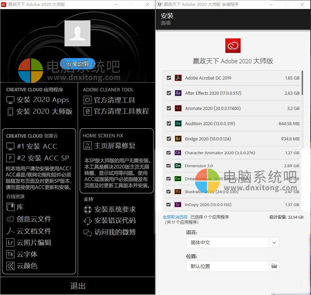This screenshot has height=295, width=311.
Task: Click the Dreamweaver Dw icon
Action: (178, 179)
